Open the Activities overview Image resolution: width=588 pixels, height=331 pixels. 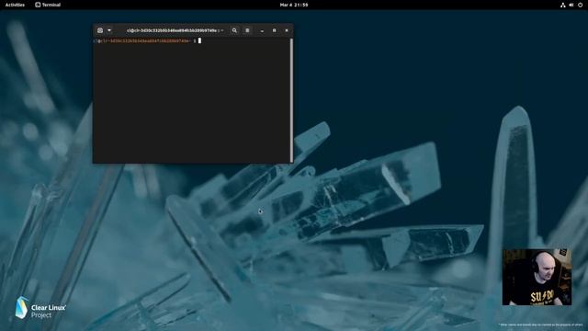pos(15,5)
